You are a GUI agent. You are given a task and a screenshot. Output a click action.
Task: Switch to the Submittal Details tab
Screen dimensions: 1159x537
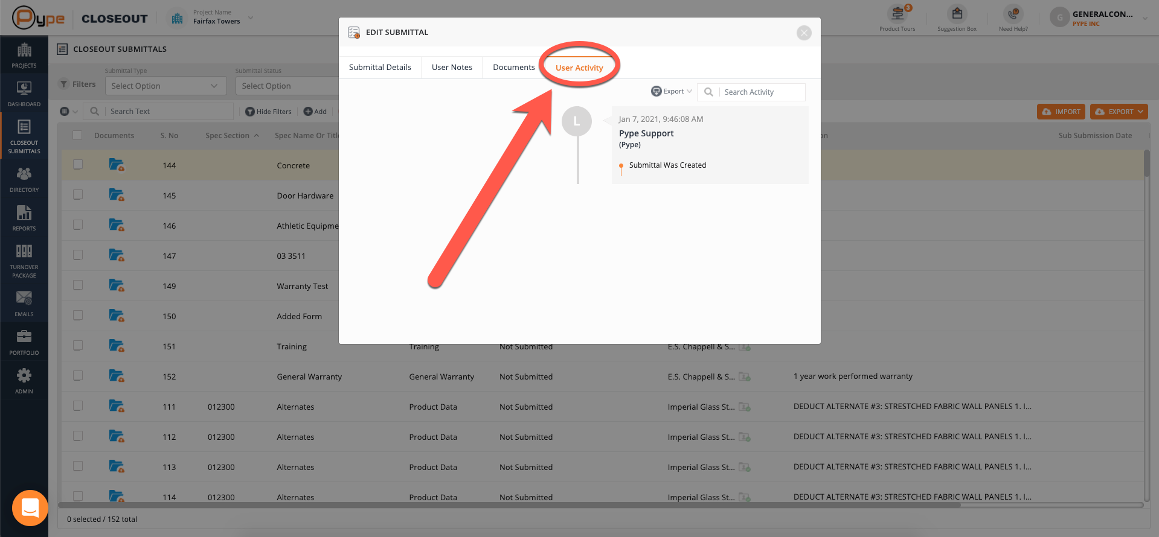pyautogui.click(x=380, y=67)
